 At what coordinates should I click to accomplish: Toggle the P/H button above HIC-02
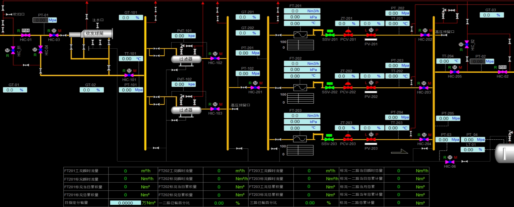pos(502,67)
